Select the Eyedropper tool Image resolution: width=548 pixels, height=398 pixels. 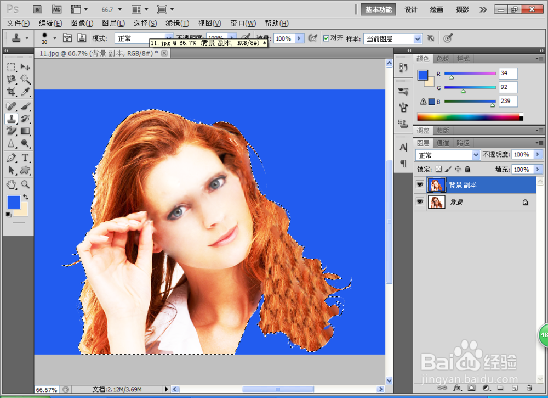[x=25, y=92]
